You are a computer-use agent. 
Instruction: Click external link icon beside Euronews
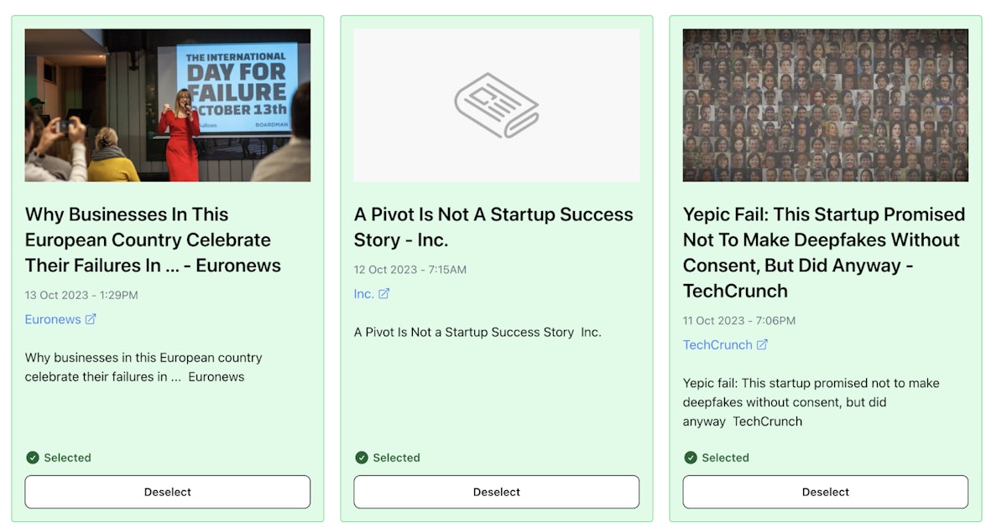tap(91, 319)
